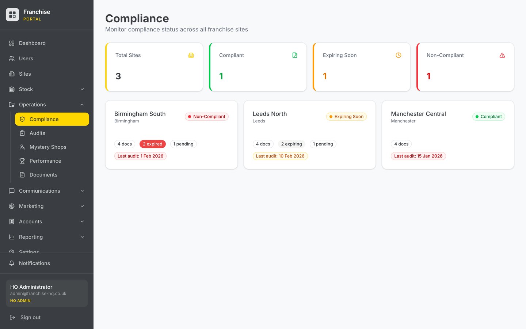
Task: Expand the Marketing chevron
Action: click(x=82, y=206)
